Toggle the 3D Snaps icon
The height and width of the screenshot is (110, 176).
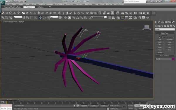coord(74,18)
